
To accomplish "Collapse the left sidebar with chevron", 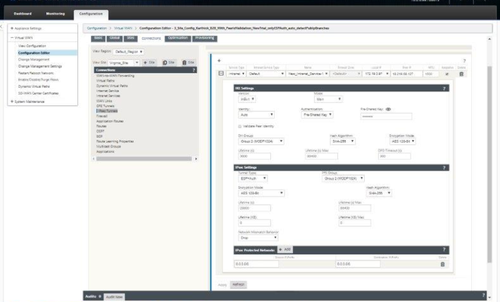I will click(x=1, y=27).
